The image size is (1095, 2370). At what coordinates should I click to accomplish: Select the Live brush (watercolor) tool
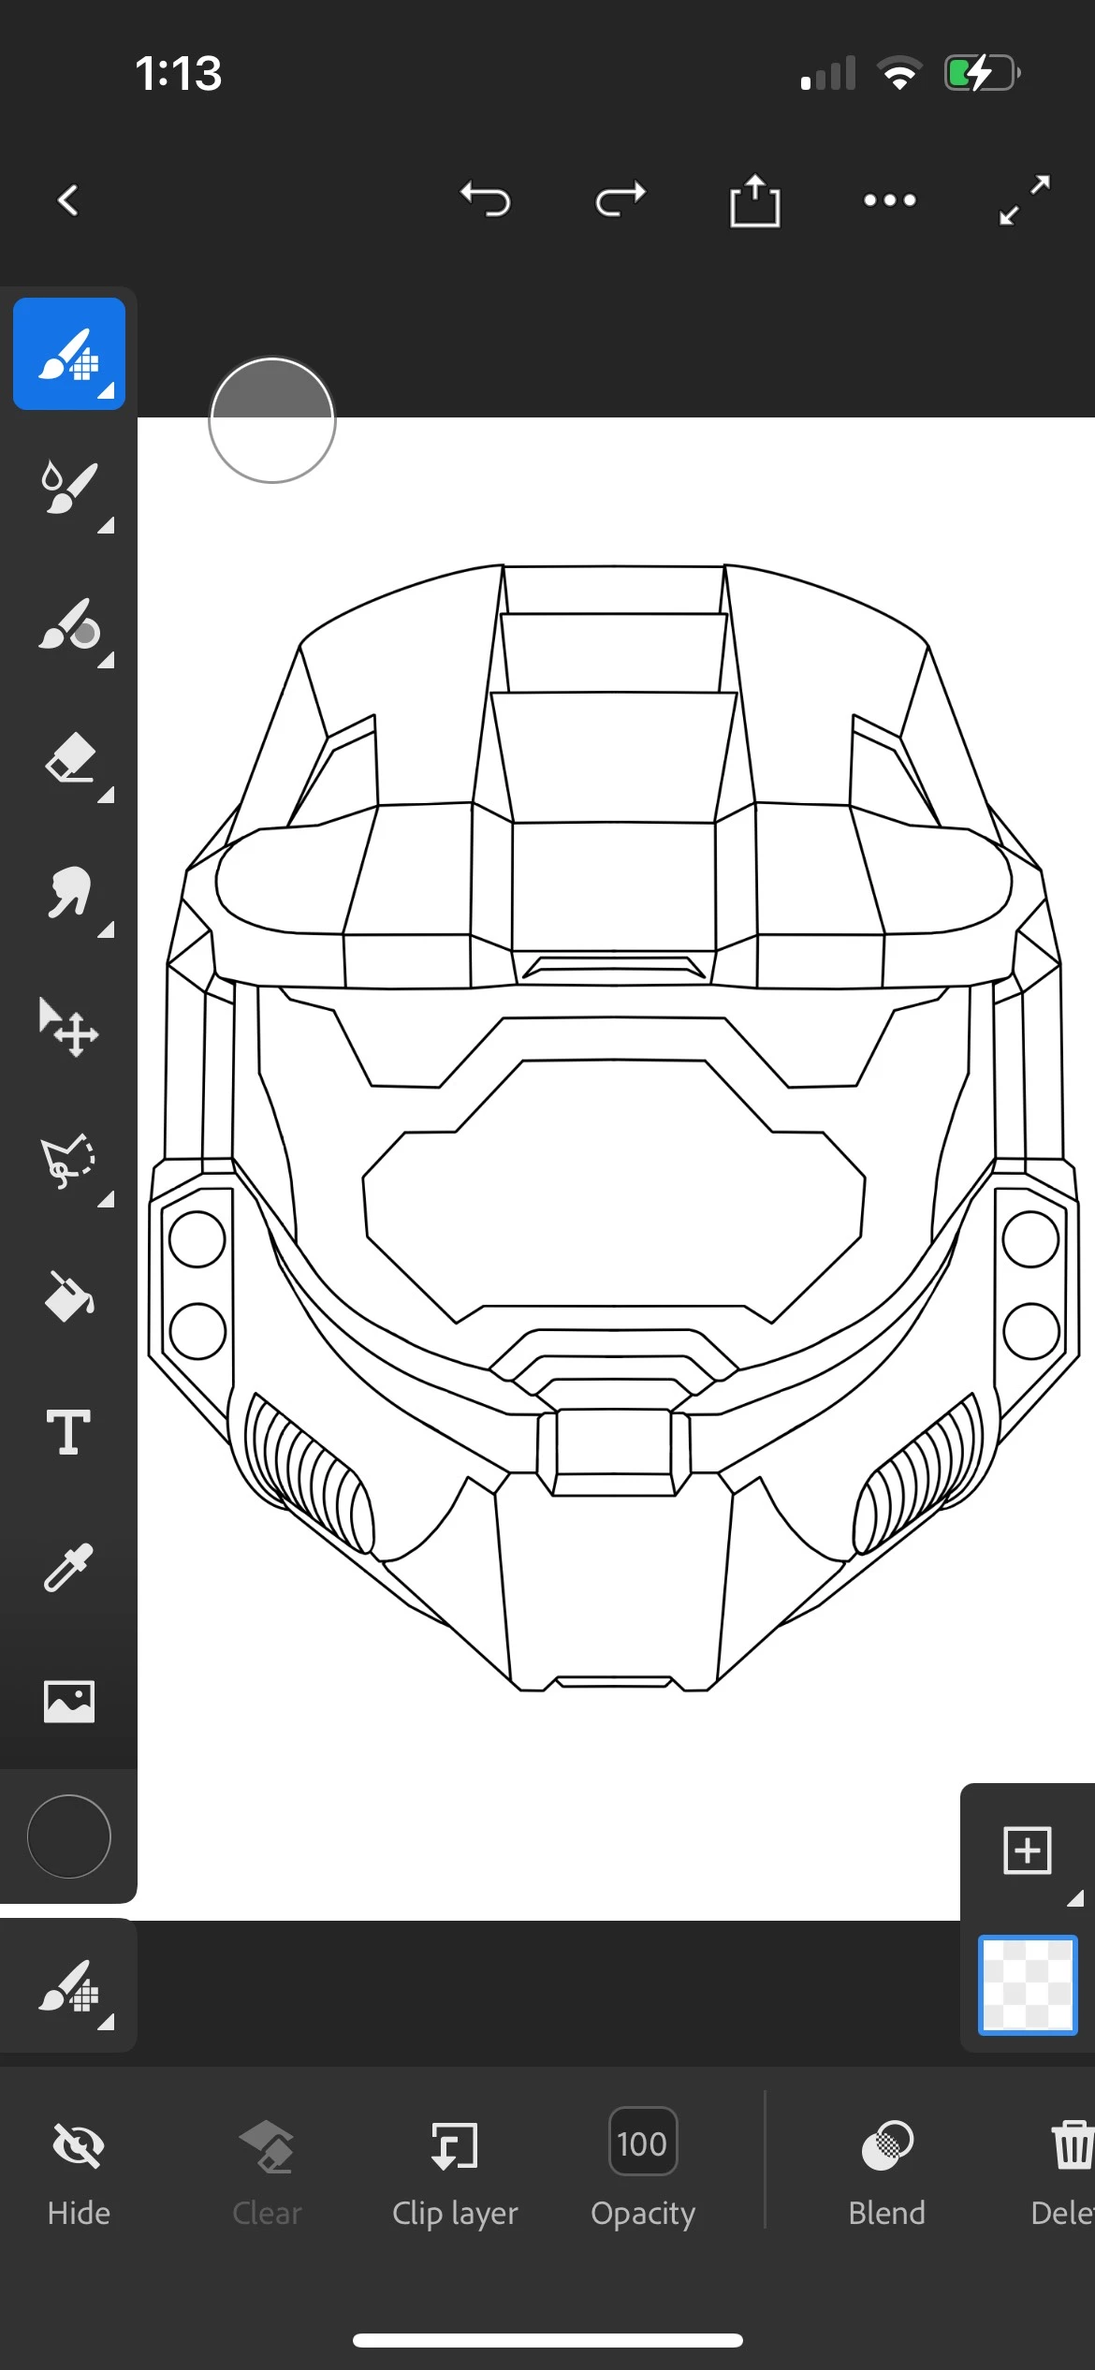point(69,488)
